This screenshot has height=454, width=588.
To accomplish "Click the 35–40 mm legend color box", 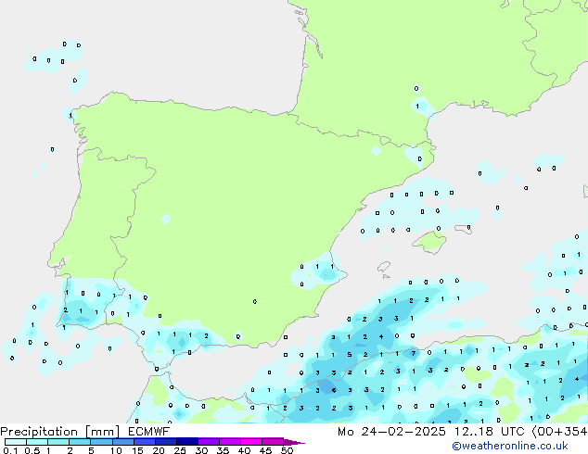I will pyautogui.click(x=230, y=442).
